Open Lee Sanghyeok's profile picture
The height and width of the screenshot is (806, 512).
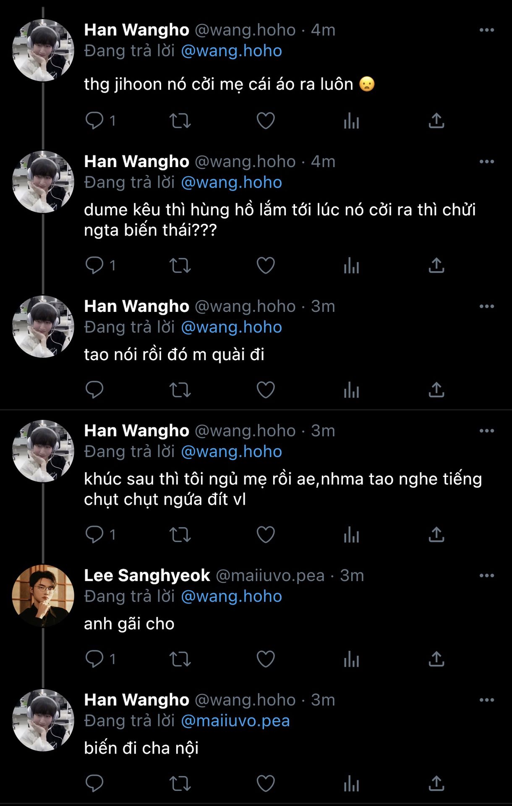(43, 596)
